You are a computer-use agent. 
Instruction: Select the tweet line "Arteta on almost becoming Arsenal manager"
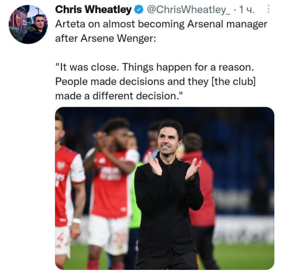161,24
